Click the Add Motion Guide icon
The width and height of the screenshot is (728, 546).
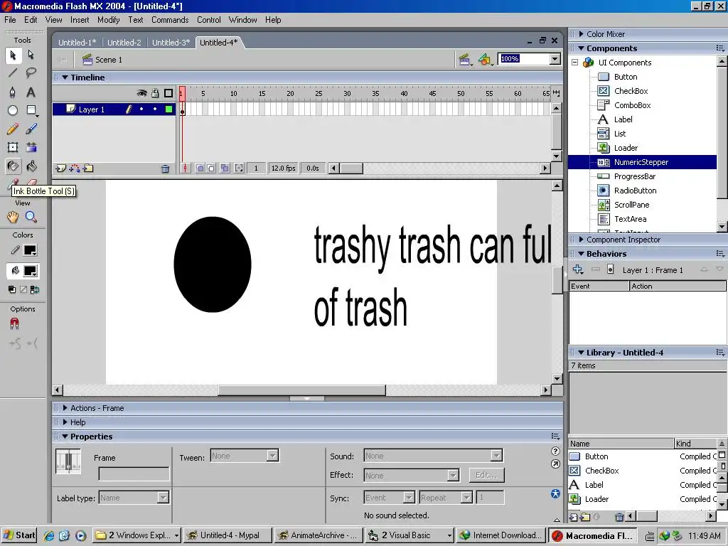pyautogui.click(x=74, y=168)
